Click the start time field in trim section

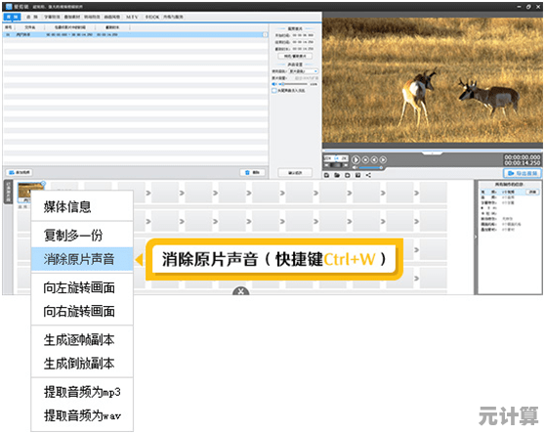(x=303, y=35)
